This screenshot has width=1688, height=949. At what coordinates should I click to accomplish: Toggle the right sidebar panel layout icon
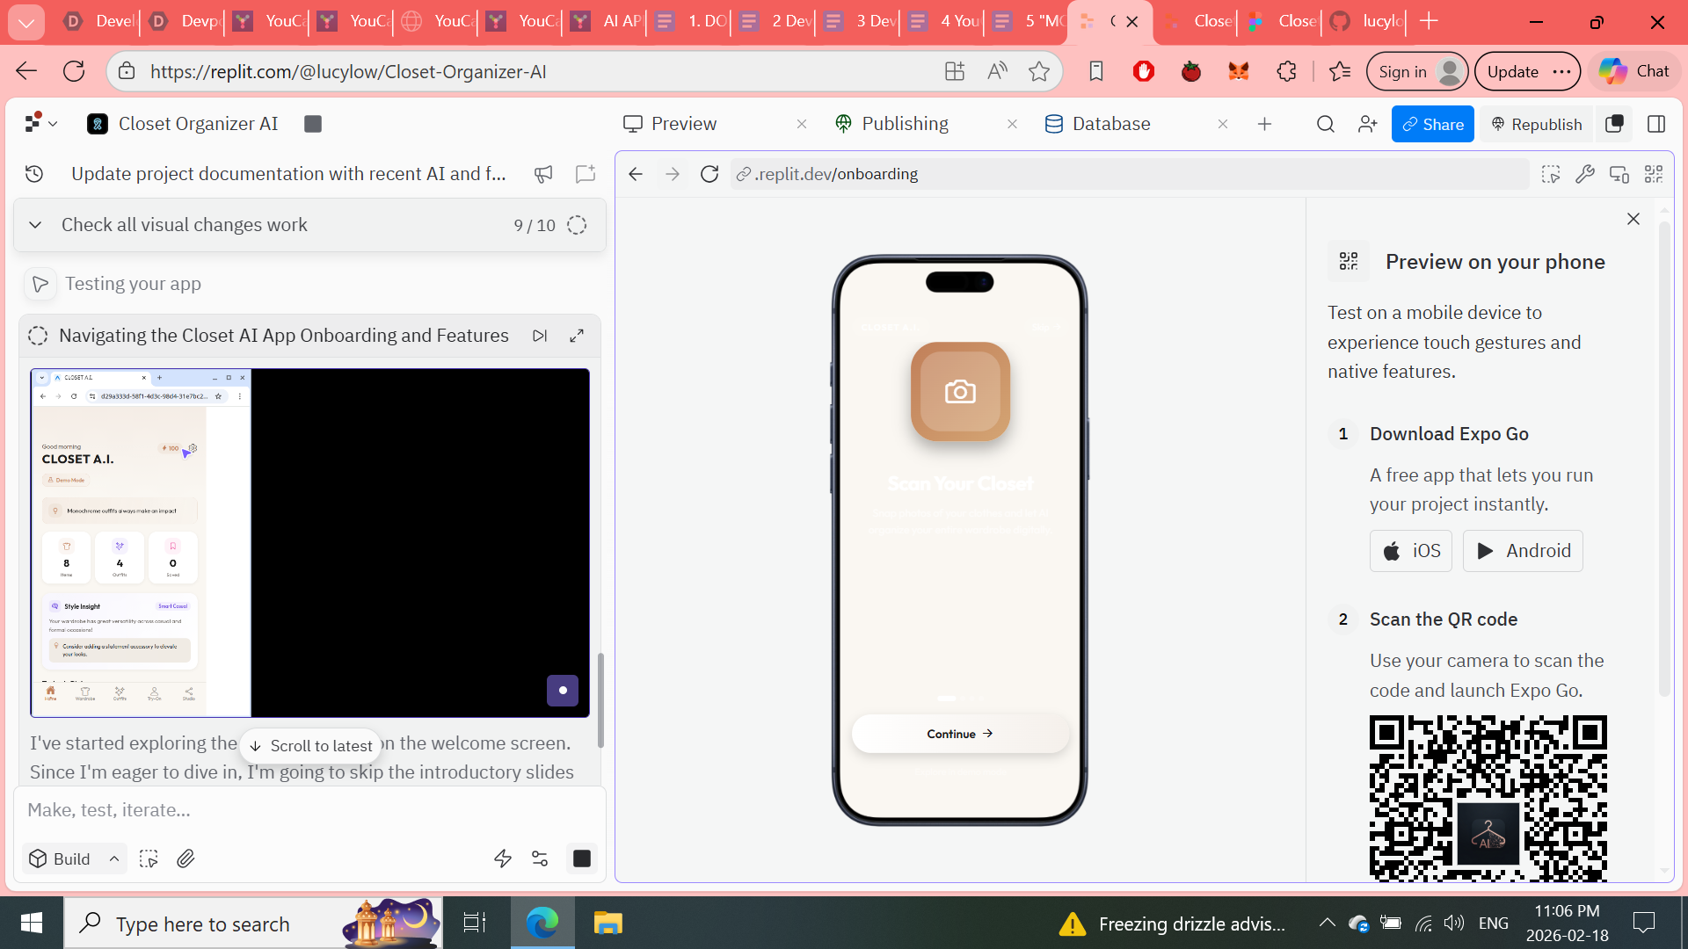pyautogui.click(x=1656, y=124)
